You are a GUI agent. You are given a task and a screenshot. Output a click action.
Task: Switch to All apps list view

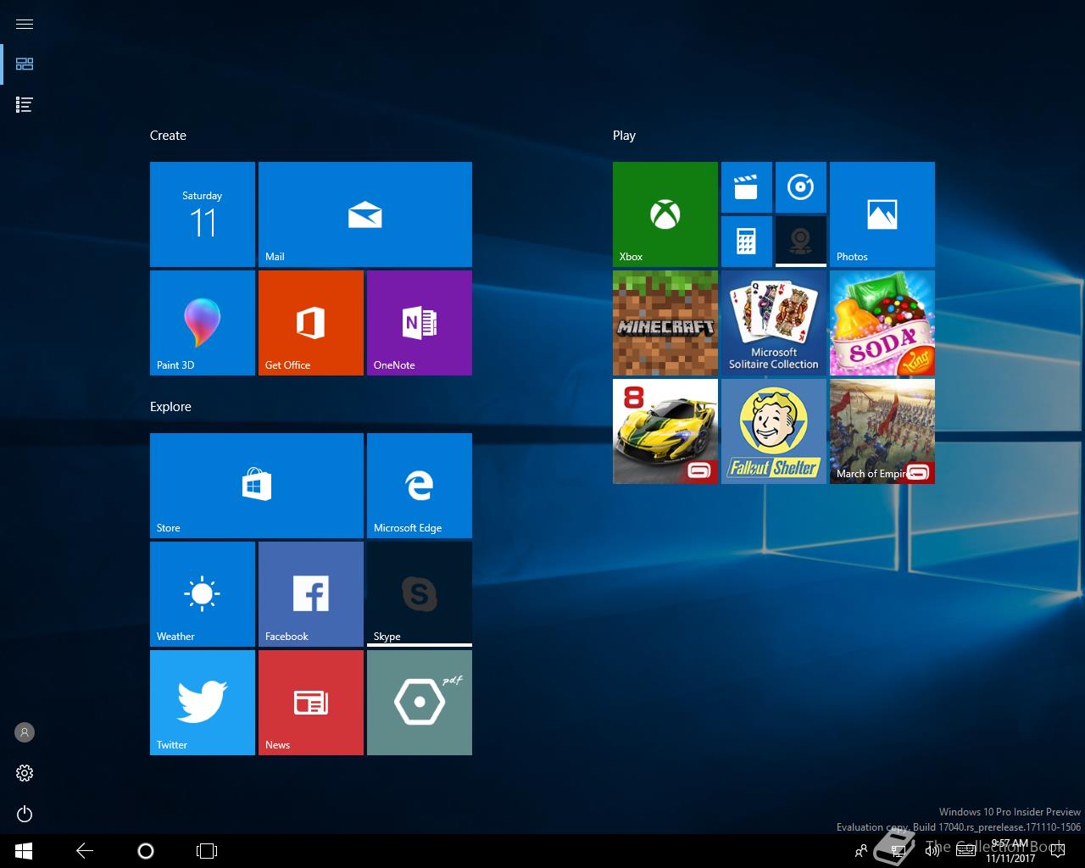25,105
